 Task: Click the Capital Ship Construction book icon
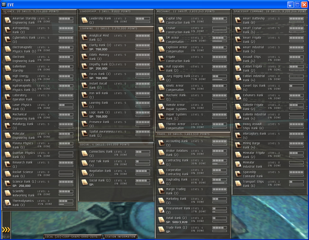[161, 20]
